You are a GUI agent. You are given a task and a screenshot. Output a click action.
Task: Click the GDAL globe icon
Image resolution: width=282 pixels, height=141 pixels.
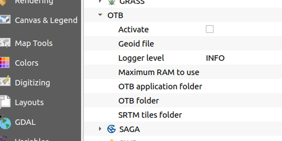coord(5,122)
